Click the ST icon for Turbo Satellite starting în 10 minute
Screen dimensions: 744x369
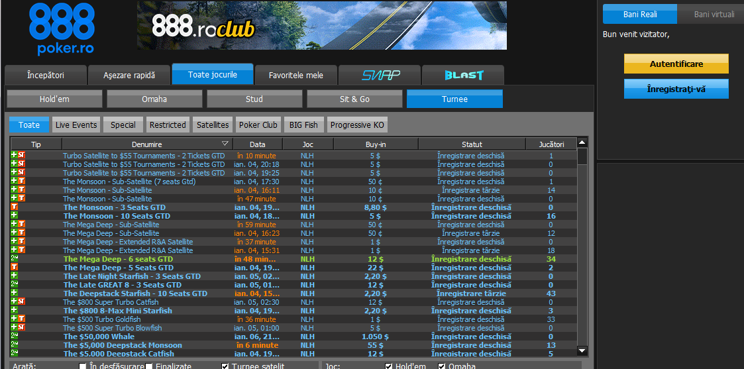pyautogui.click(x=22, y=156)
